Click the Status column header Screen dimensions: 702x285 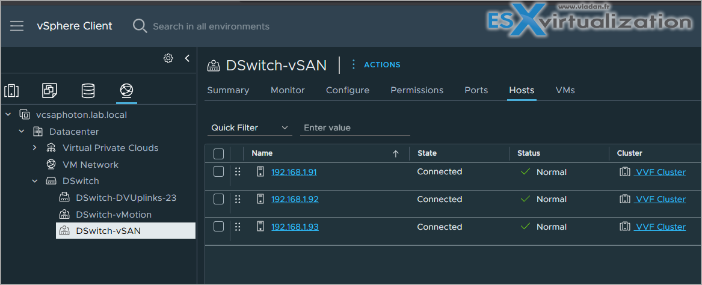(x=529, y=153)
